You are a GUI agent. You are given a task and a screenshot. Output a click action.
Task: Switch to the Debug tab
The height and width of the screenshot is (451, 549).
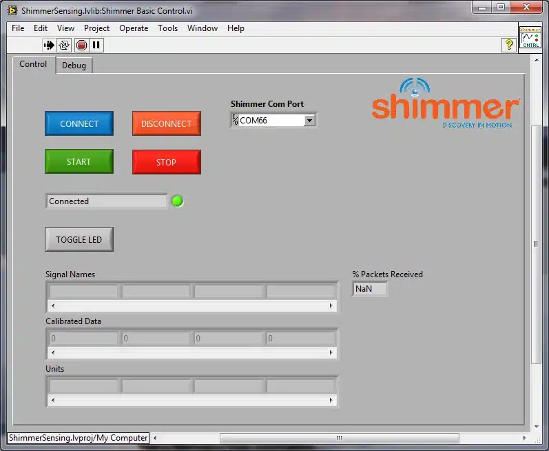click(x=74, y=66)
